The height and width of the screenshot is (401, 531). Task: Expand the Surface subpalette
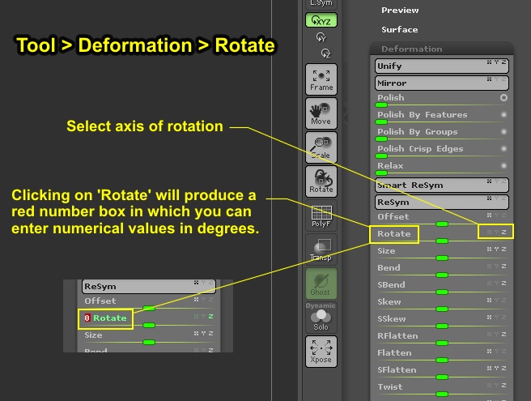400,30
